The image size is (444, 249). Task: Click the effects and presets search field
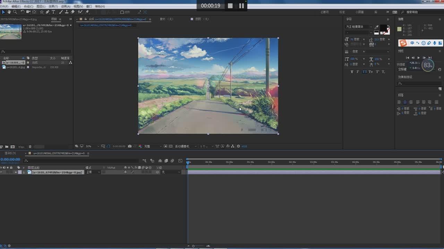pos(419,83)
